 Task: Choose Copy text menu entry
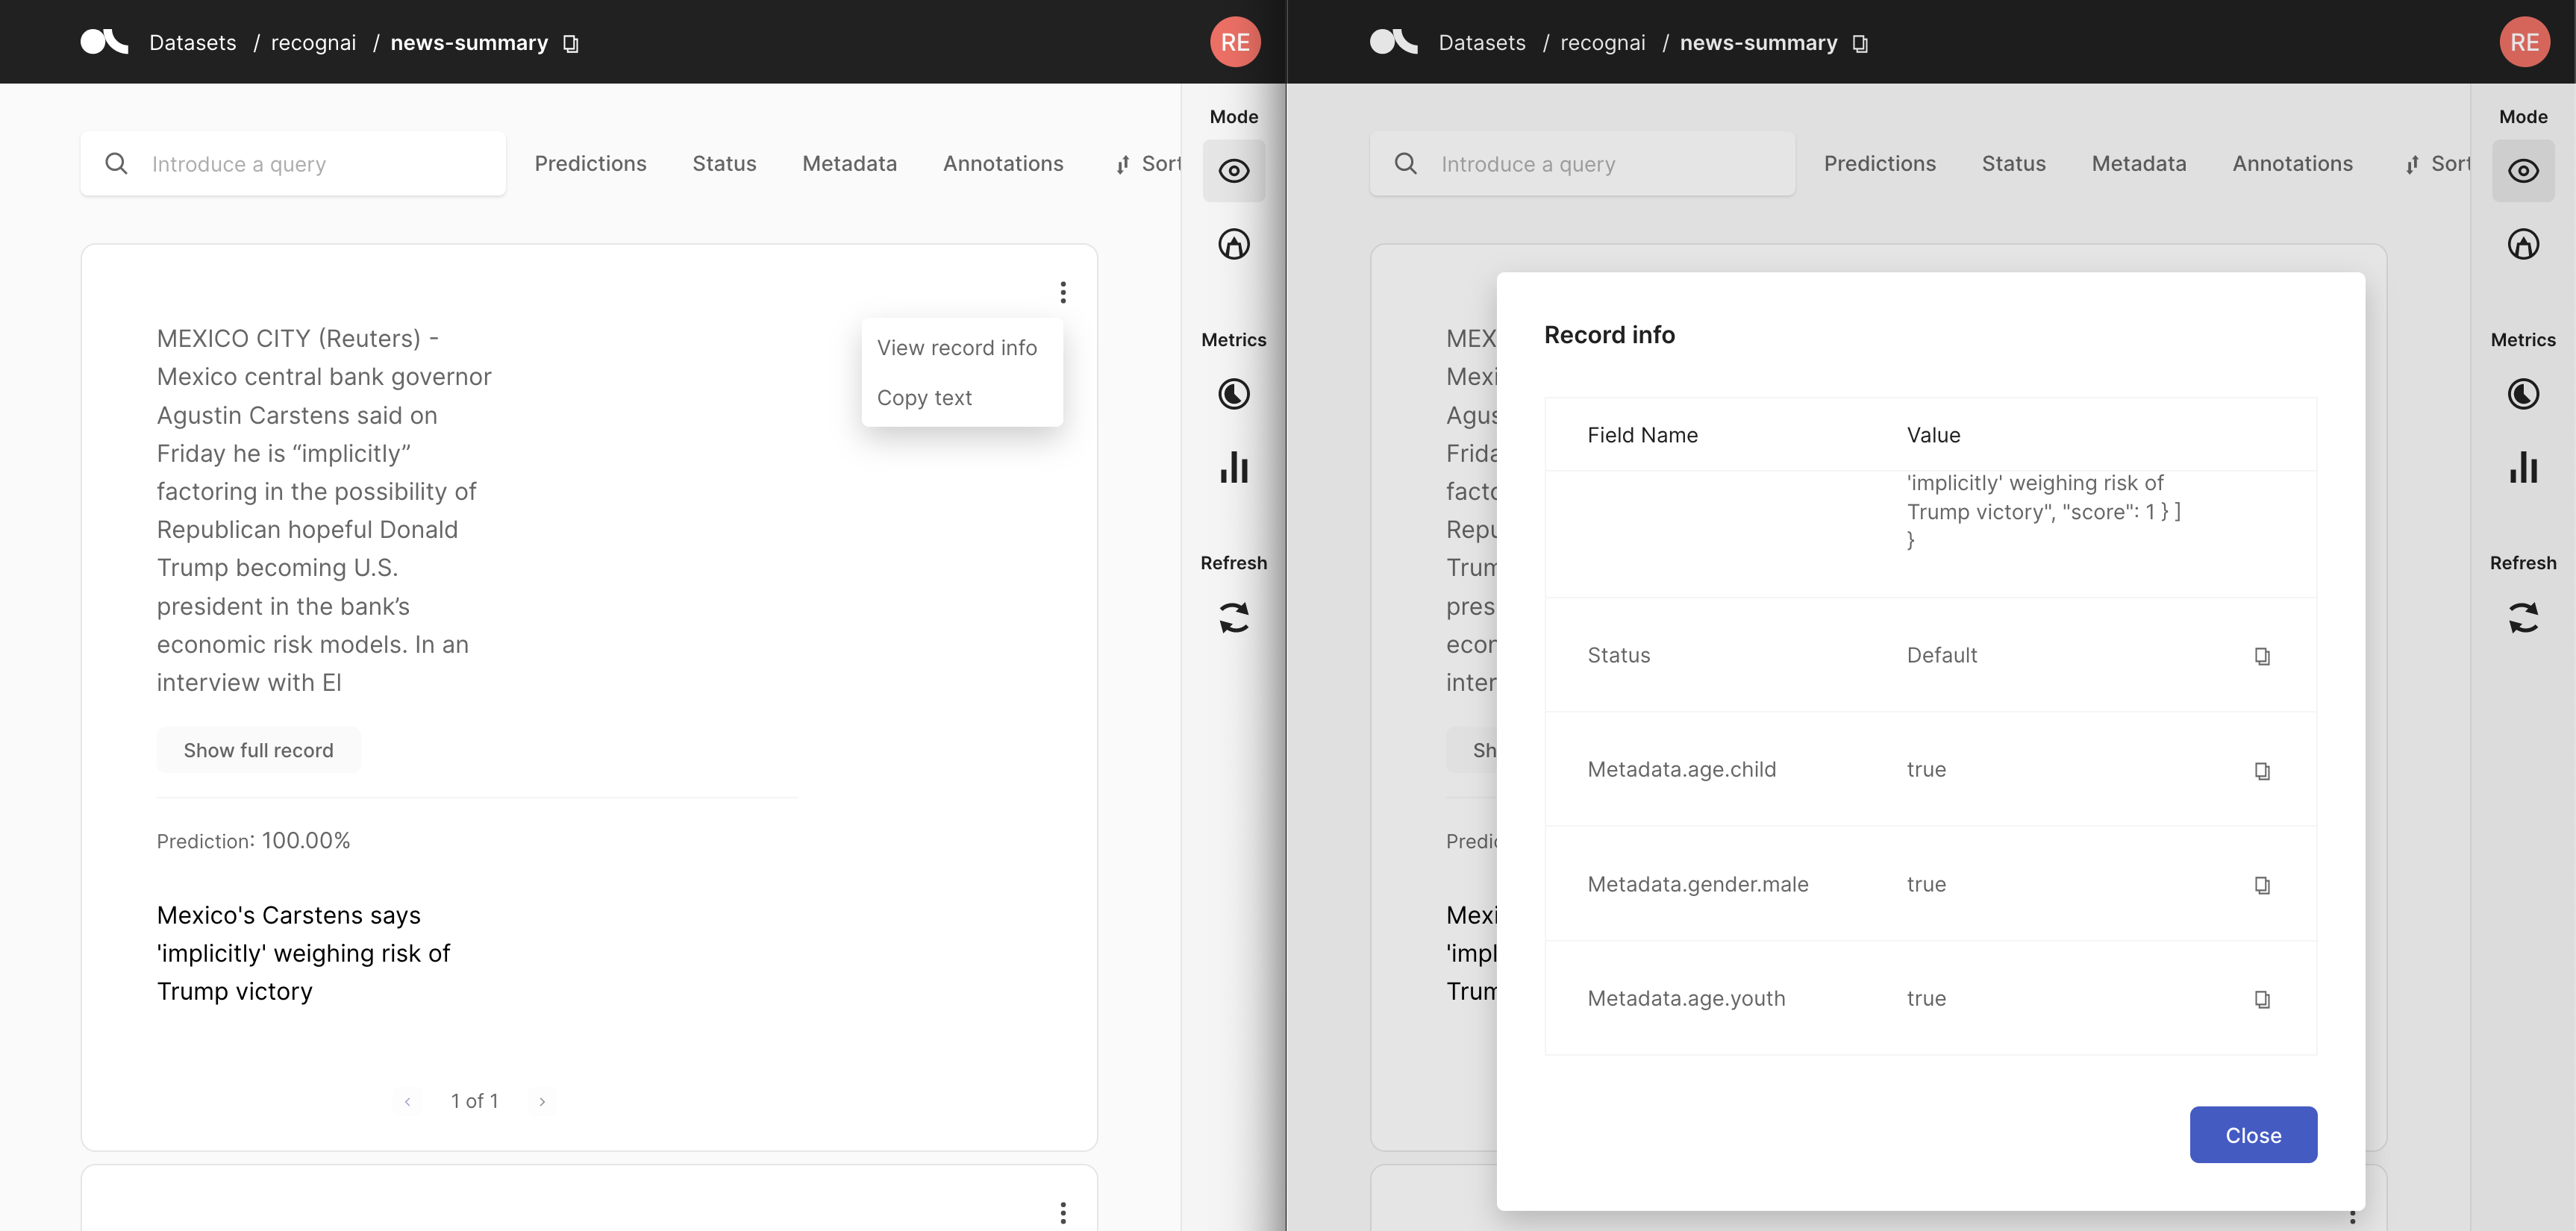924,397
